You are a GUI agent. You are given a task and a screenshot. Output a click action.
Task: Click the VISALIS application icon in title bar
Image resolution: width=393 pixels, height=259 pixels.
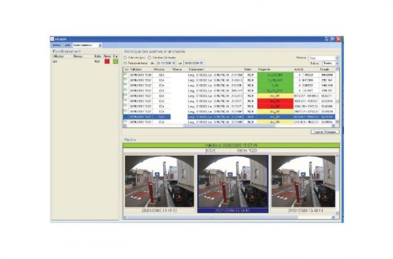coord(52,39)
